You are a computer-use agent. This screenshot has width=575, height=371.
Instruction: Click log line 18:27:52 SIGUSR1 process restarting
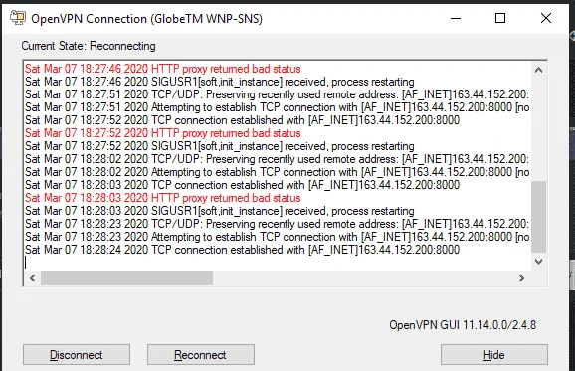(220, 146)
